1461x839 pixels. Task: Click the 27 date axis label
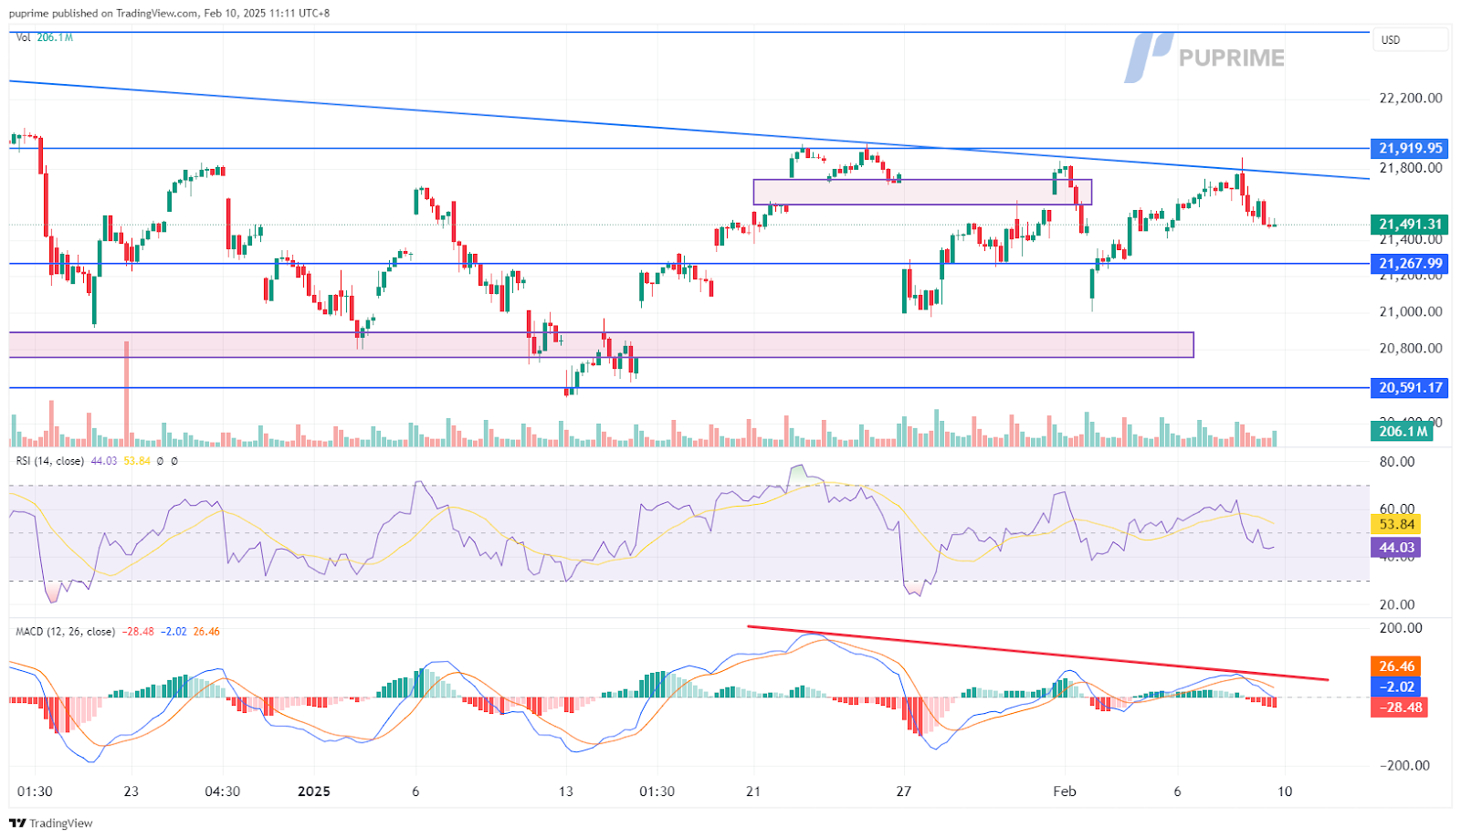point(903,792)
